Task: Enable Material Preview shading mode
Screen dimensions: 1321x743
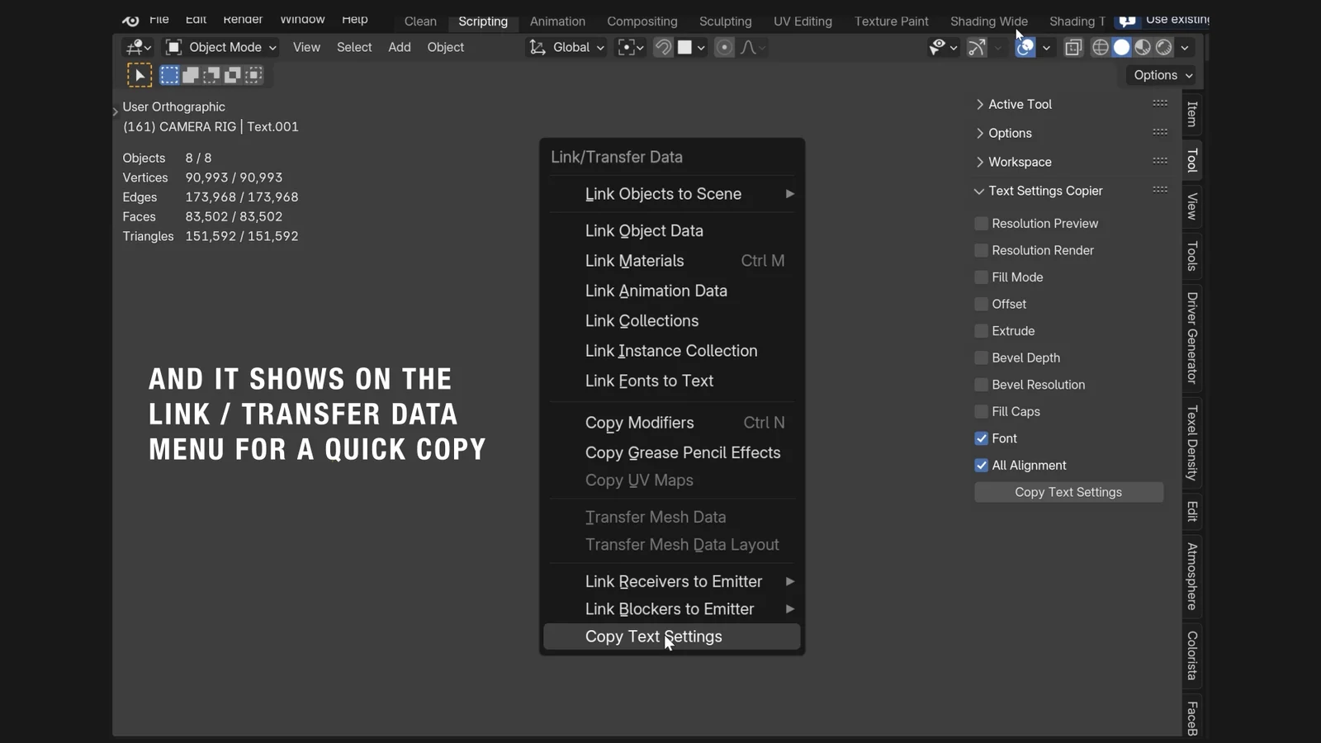Action: click(x=1143, y=47)
